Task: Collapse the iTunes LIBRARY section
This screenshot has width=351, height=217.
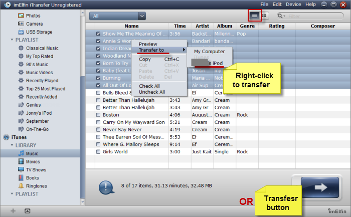Action: coord(12,145)
